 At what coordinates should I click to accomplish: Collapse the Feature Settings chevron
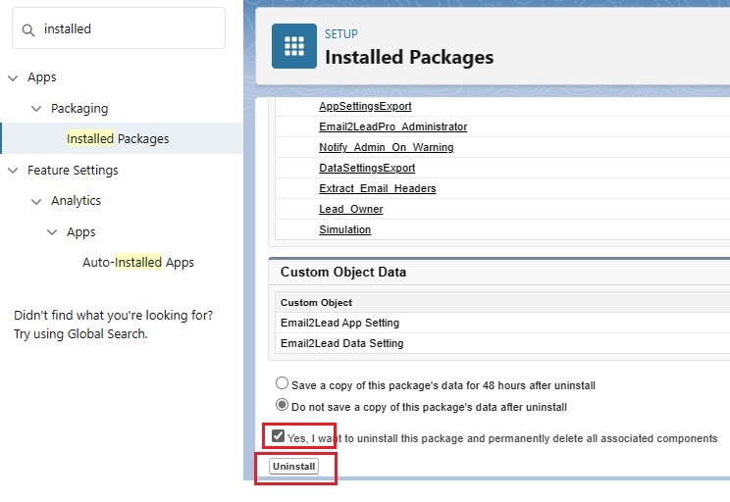pos(13,171)
